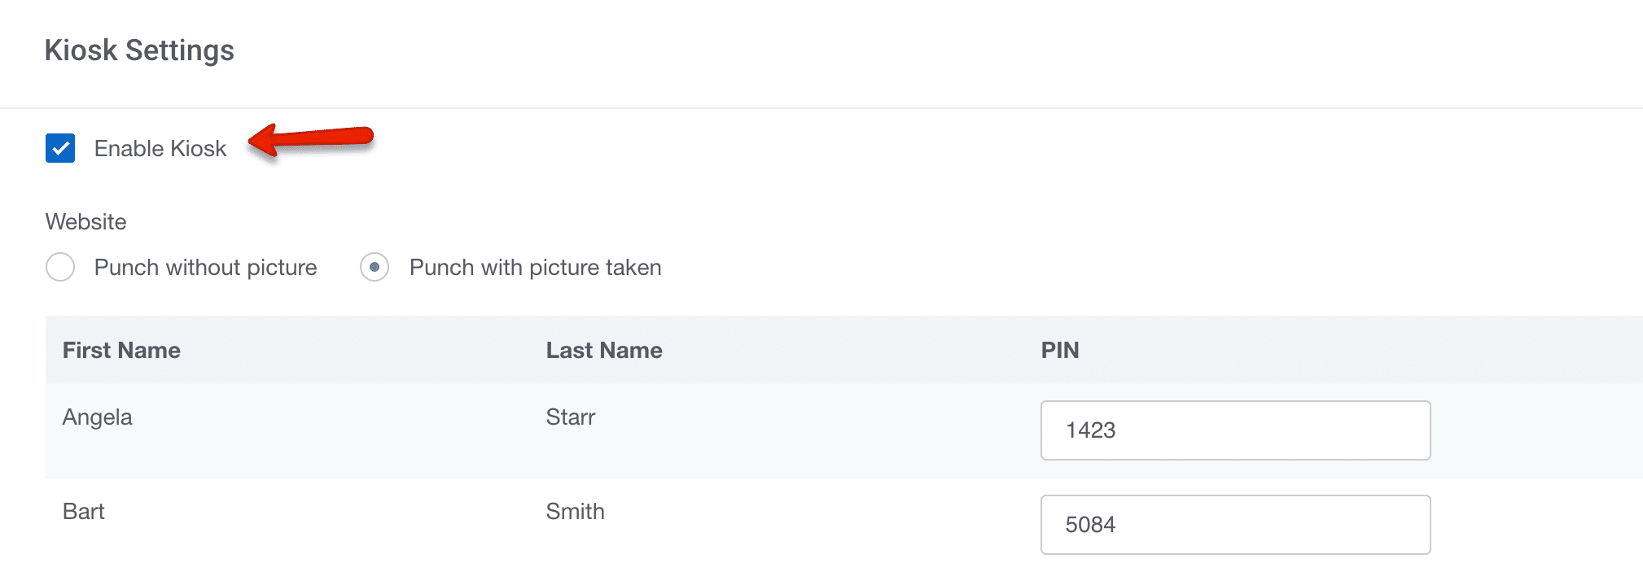Screen dimensions: 1643x563
Task: Click the filled dot in the selected radio button
Action: tap(375, 267)
